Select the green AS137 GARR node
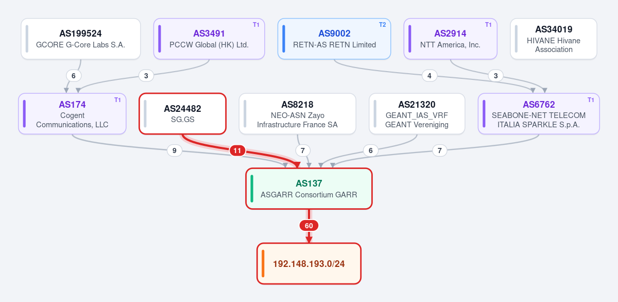This screenshot has height=302, width=618. coord(309,189)
